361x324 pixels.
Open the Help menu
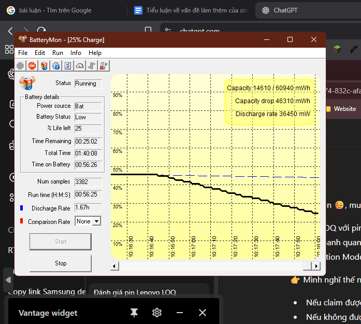(x=95, y=53)
